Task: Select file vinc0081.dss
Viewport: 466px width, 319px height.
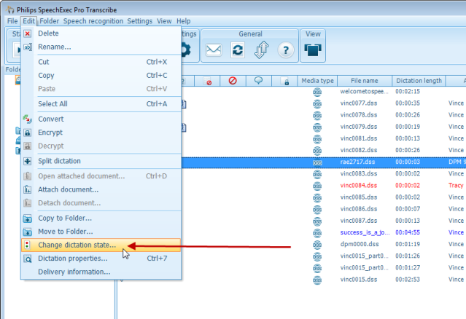Action: 359,138
